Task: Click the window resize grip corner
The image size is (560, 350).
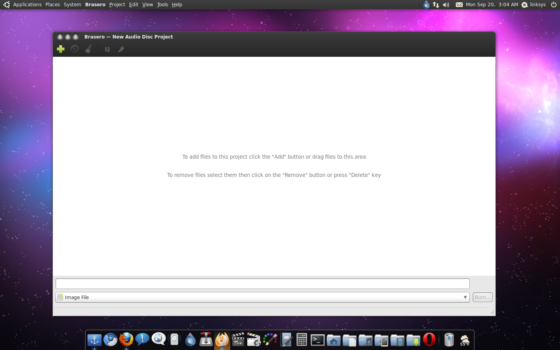Action: [x=492, y=312]
